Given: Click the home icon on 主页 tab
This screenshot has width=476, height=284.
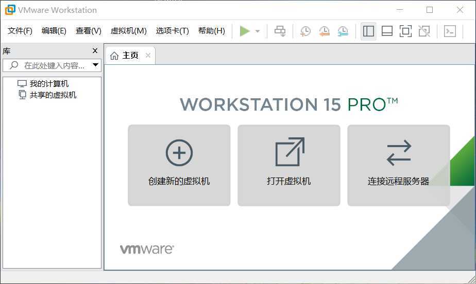Looking at the screenshot, I should coord(114,56).
